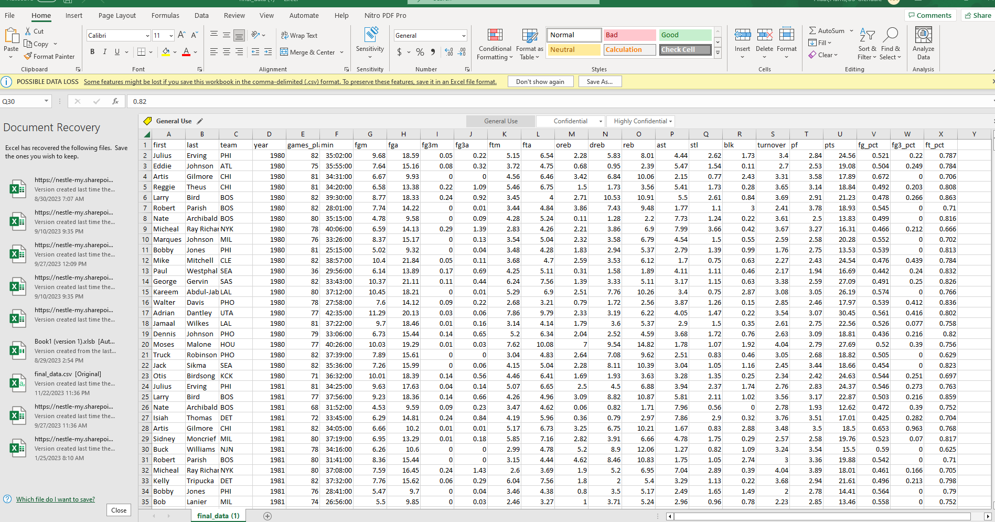Click the Insert Function fx icon
Screen dimensions: 995x522
click(115, 101)
